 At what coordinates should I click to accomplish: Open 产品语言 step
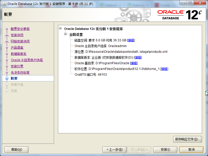pyautogui.click(x=17, y=48)
